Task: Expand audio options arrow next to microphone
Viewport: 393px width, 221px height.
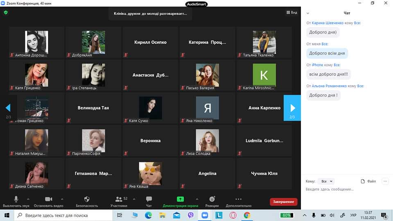Action: pos(28,199)
